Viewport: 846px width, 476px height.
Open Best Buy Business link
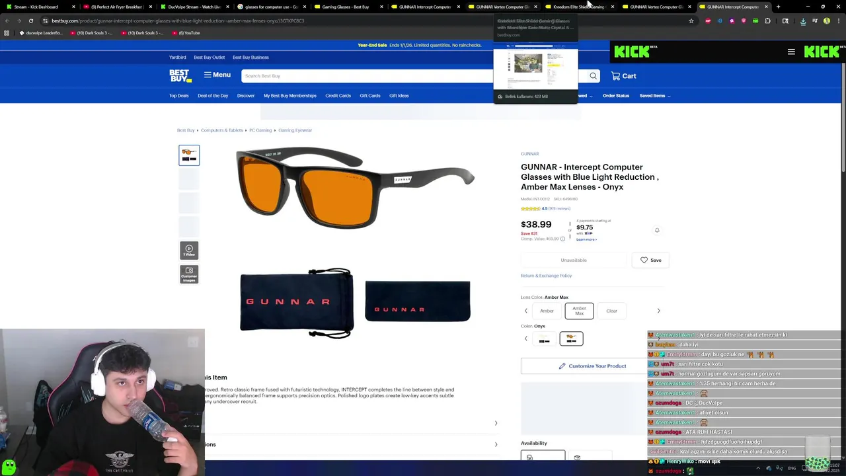(x=250, y=58)
